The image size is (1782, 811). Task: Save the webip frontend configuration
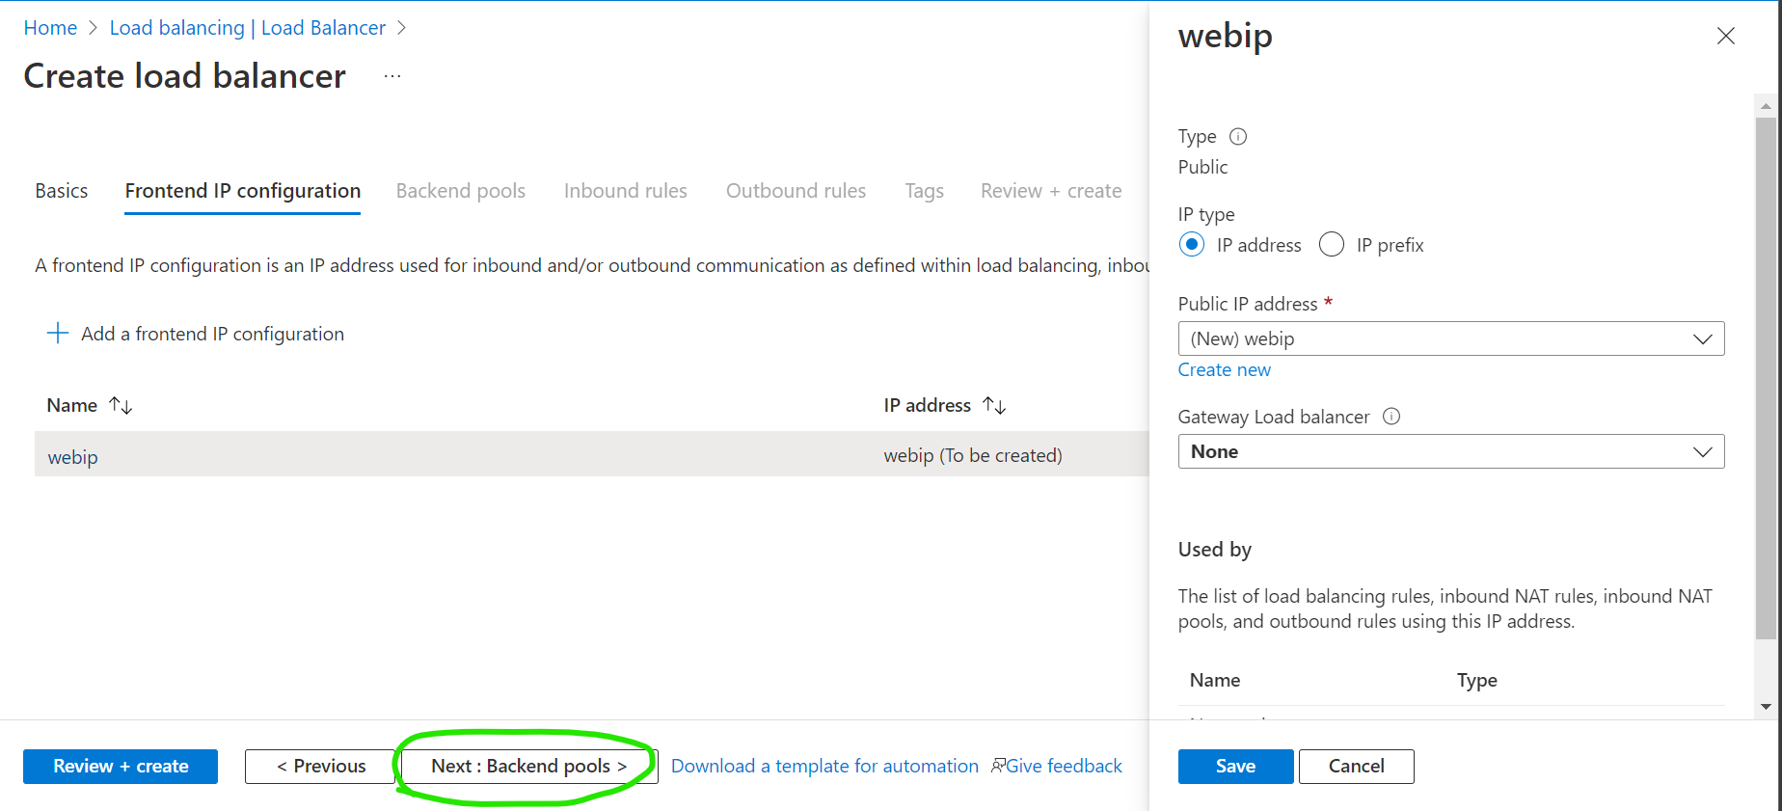1235,767
